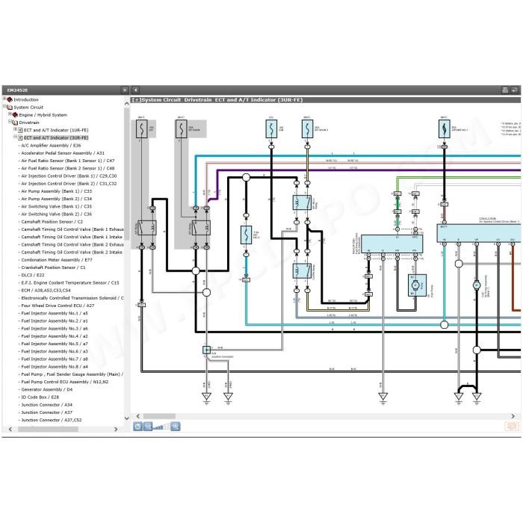Open Air Pump Assembly (Bank 1) / C33
523x523 pixels.
click(x=56, y=191)
